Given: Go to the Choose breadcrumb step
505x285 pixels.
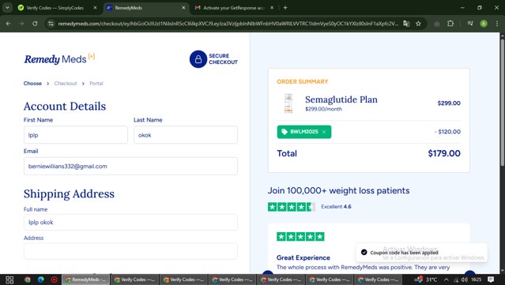Looking at the screenshot, I should point(32,84).
